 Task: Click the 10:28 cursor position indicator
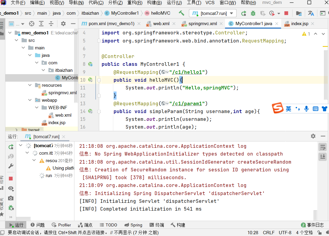(x=253, y=233)
